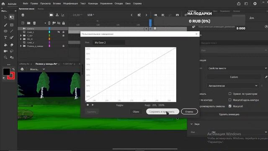This screenshot has height=151, width=268.
Task: Expand the T_507 layer folder
Action: click(21, 36)
